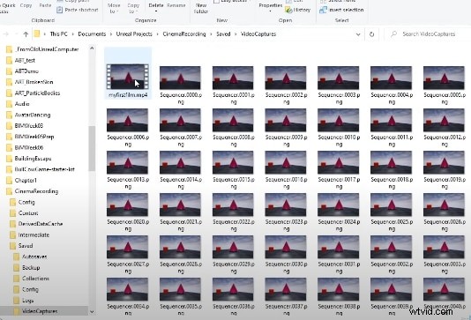
Task: Click History in Open group
Action: [x=297, y=10]
